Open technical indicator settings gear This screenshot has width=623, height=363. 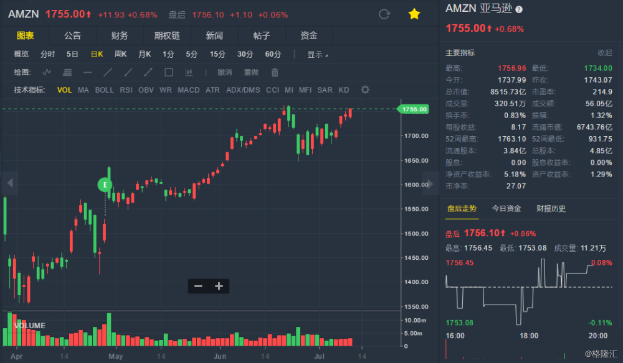pyautogui.click(x=365, y=90)
